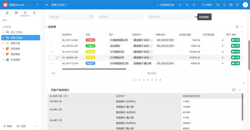Toggle the hamburger menu icon
The width and height of the screenshot is (250, 130).
[x=47, y=5]
